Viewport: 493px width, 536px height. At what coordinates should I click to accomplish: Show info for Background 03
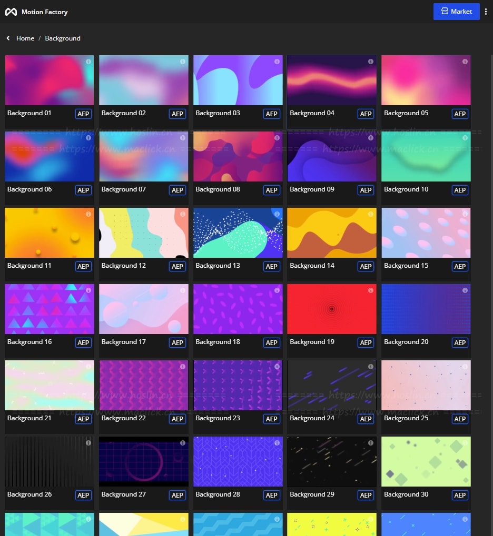click(277, 62)
